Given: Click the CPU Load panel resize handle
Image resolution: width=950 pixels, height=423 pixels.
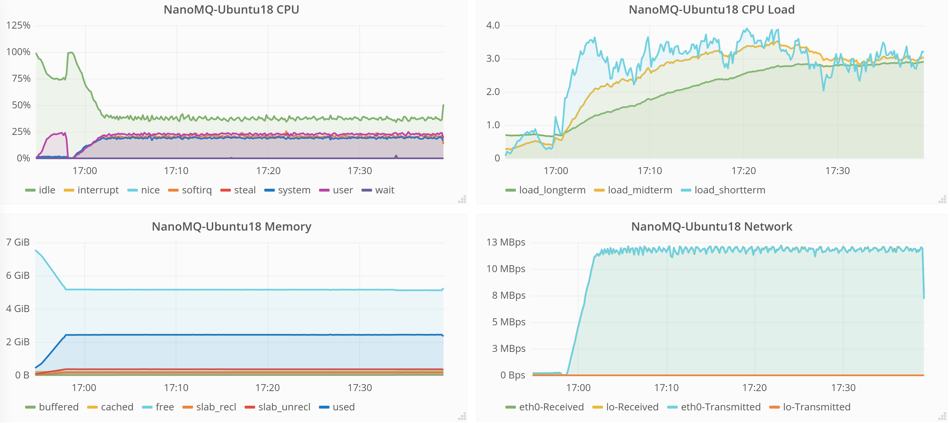Looking at the screenshot, I should pos(942,199).
